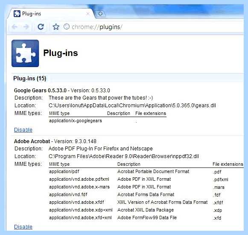Click the .fdf file extension
Viewport: 248px width, 235px height.
pyautogui.click(x=217, y=195)
